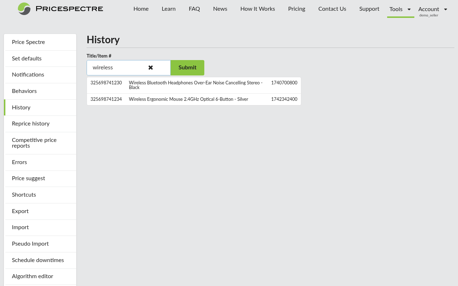Open the Algorithm editor

pos(33,276)
